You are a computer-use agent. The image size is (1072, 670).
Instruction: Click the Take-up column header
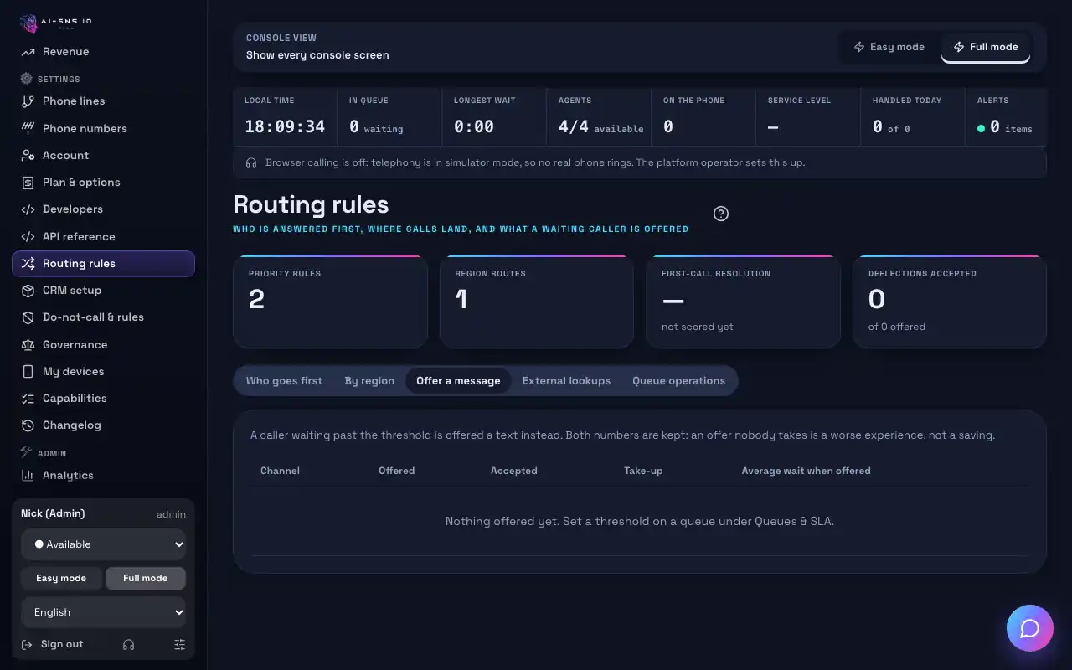coord(643,471)
